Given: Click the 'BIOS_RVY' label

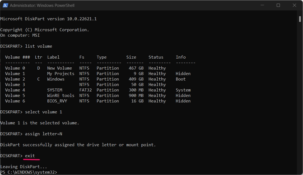Looking at the screenshot, I should [x=57, y=101].
